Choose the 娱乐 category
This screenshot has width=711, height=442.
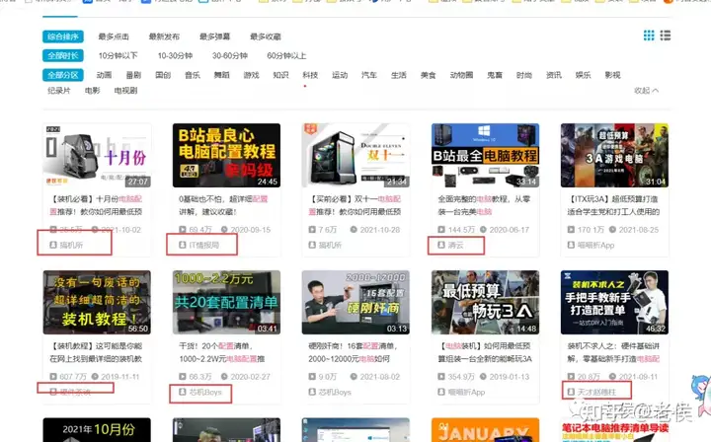[x=584, y=75]
